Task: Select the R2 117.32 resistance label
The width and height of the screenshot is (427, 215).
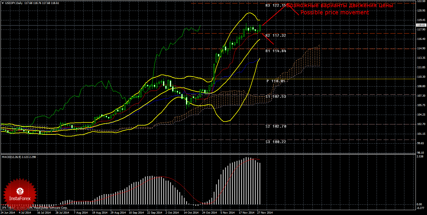Action: (x=276, y=36)
